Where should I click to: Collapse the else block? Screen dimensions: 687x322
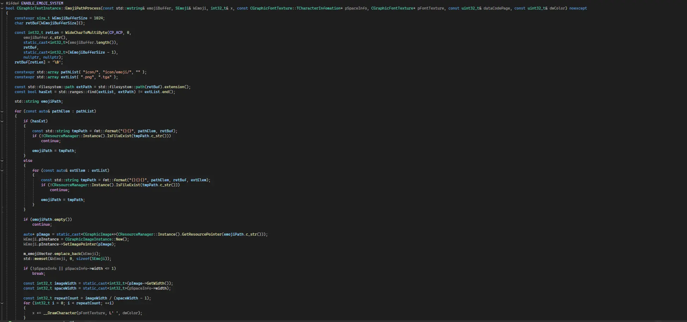pyautogui.click(x=2, y=161)
